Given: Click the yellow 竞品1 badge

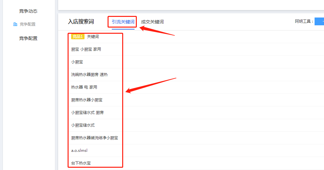Looking at the screenshot, I should click(78, 37).
